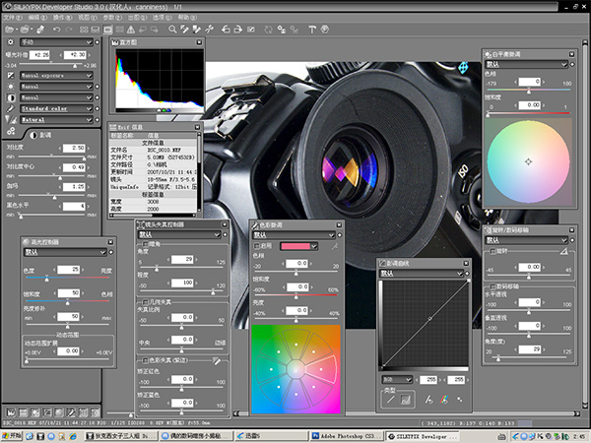Click the globe help icon in toolbar
This screenshot has height=443, width=591.
(x=325, y=29)
